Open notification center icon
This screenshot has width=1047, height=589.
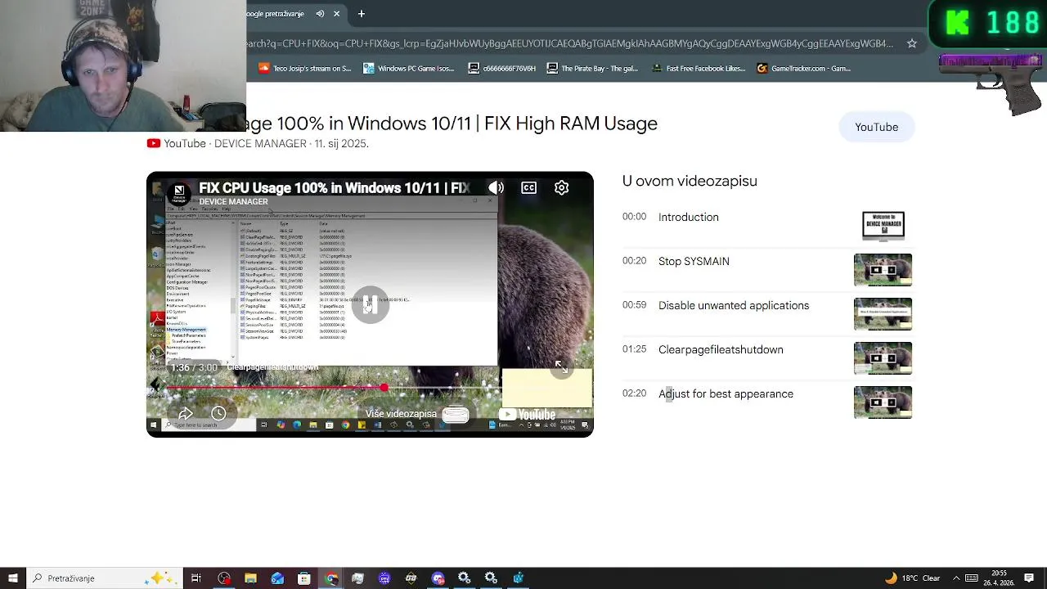click(1029, 578)
